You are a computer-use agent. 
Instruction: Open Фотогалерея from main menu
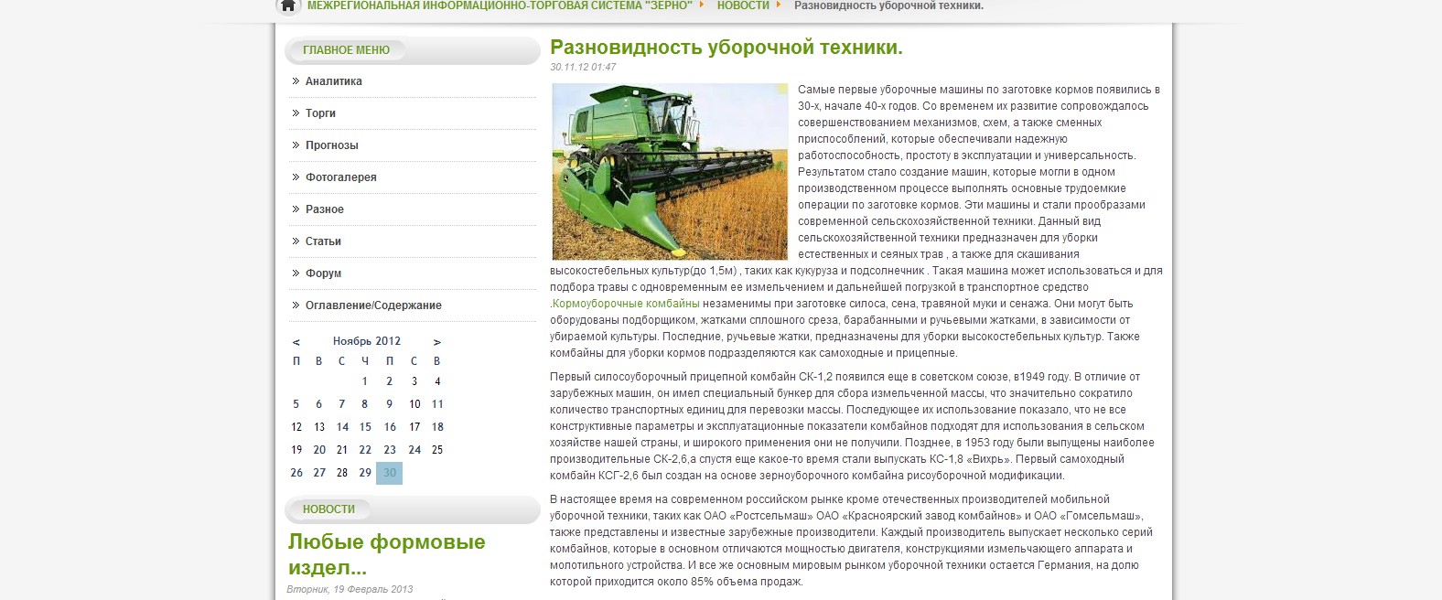tap(341, 177)
